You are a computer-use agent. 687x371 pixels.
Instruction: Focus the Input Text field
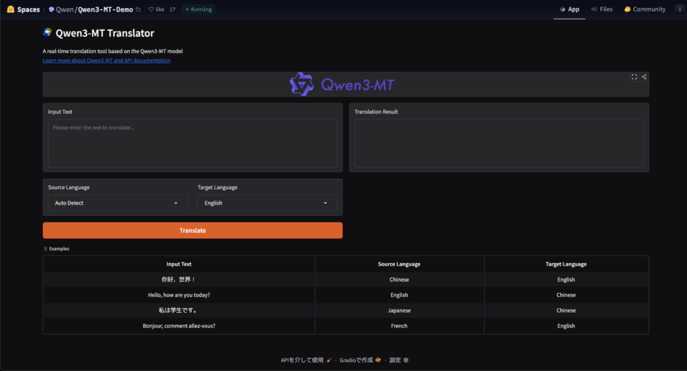point(193,143)
